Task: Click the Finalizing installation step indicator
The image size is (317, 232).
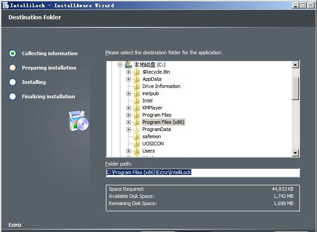Action: [13, 96]
